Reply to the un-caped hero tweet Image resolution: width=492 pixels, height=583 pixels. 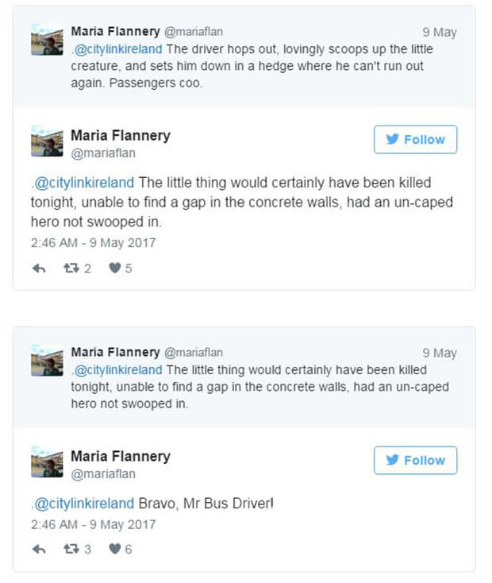click(39, 268)
